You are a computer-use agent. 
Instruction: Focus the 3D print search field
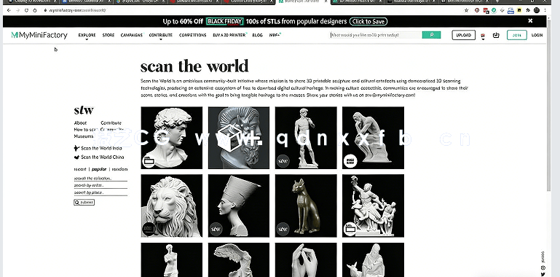pyautogui.click(x=376, y=35)
